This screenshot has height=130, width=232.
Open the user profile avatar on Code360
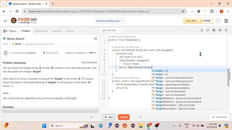[218, 21]
